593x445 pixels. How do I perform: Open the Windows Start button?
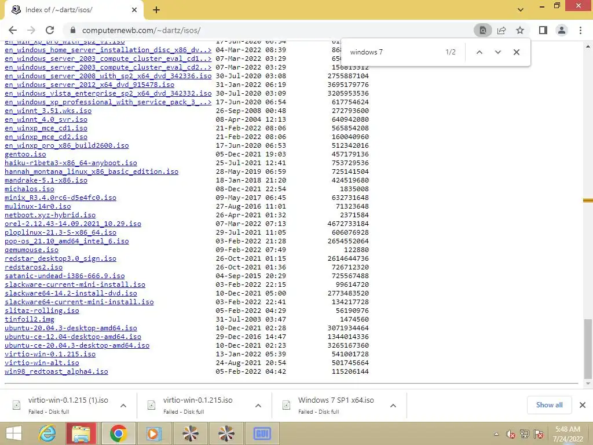tap(14, 433)
